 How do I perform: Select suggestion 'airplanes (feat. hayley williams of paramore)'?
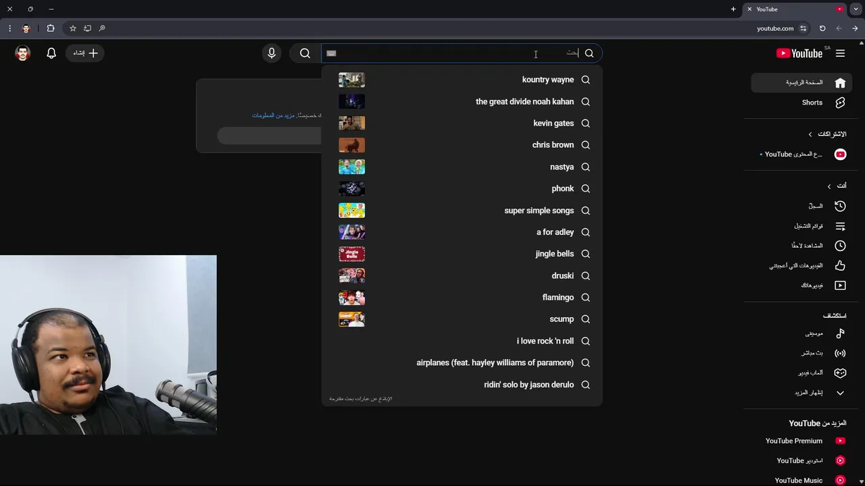pos(462,362)
